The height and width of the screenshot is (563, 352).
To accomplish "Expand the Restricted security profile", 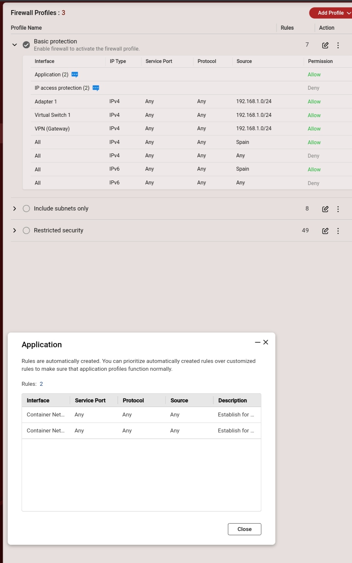I will tap(15, 230).
